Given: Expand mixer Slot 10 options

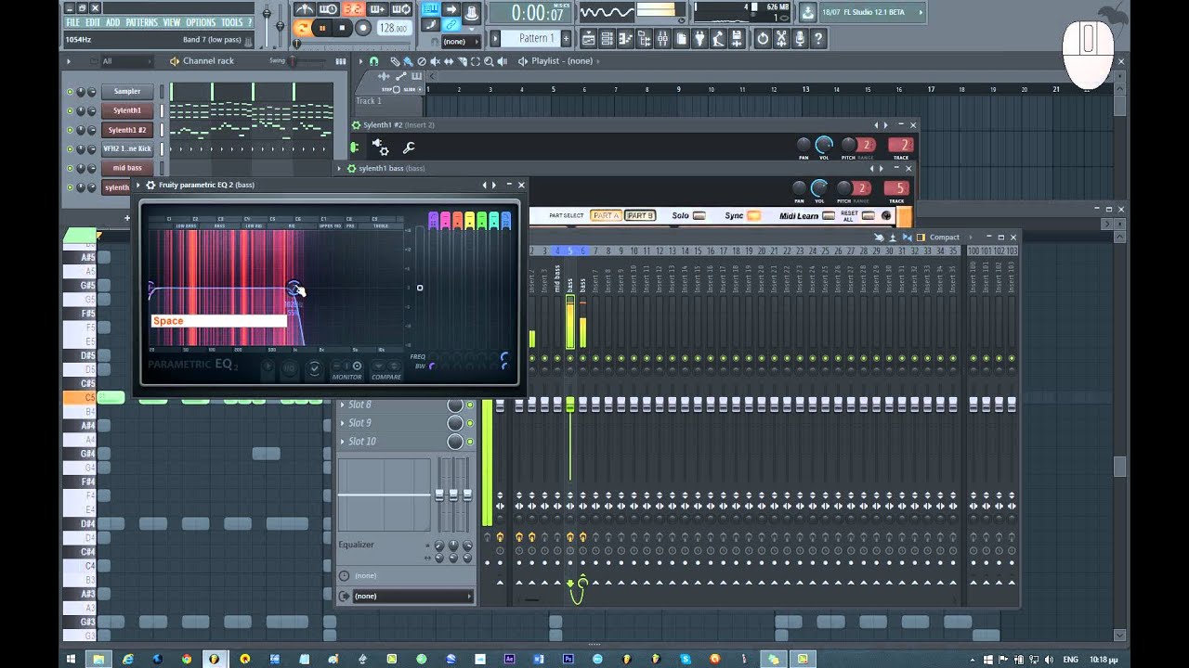Looking at the screenshot, I should coord(343,442).
